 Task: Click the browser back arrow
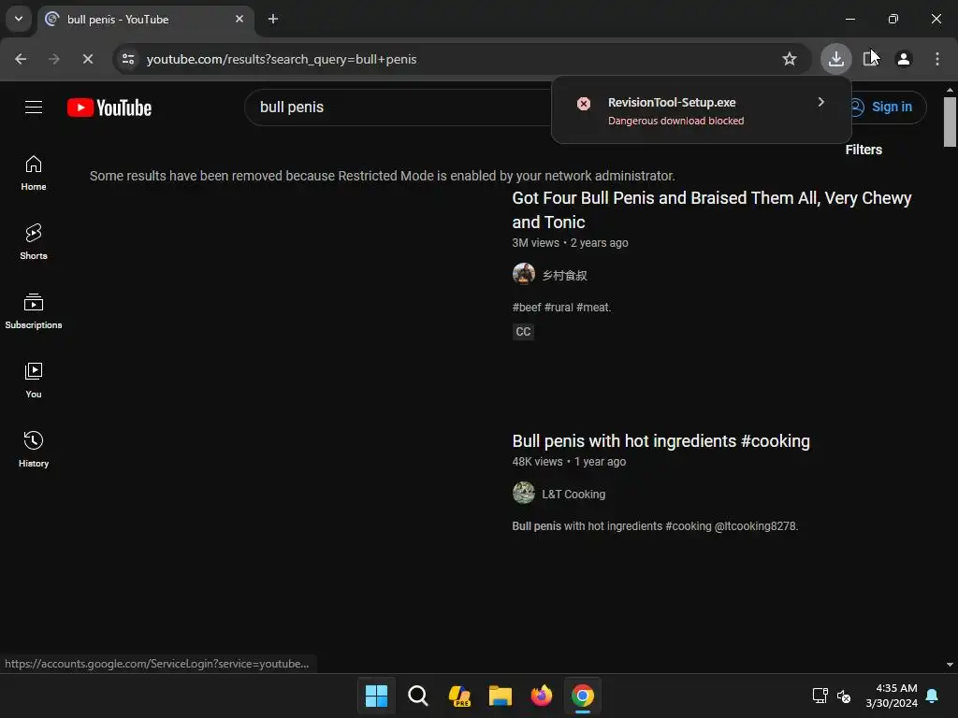point(21,59)
